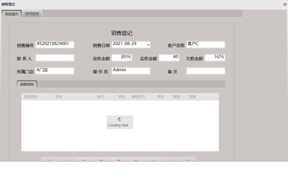This screenshot has height=180, width=288.
Task: Open the 销售明细 detail tab
Action: [x=26, y=84]
